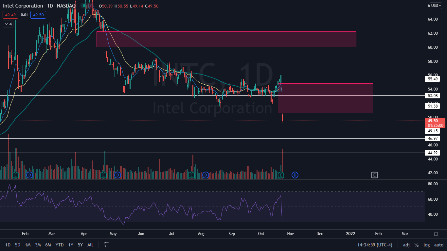Switch to YTD date range

60,245
